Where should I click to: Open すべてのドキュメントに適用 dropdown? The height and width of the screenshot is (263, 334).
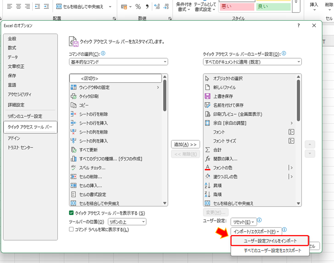point(252,62)
